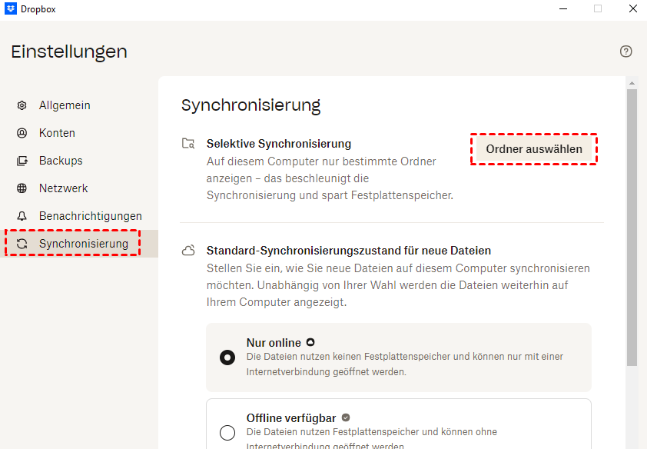Minimize the Dropbox window
This screenshot has width=647, height=449.
(562, 8)
